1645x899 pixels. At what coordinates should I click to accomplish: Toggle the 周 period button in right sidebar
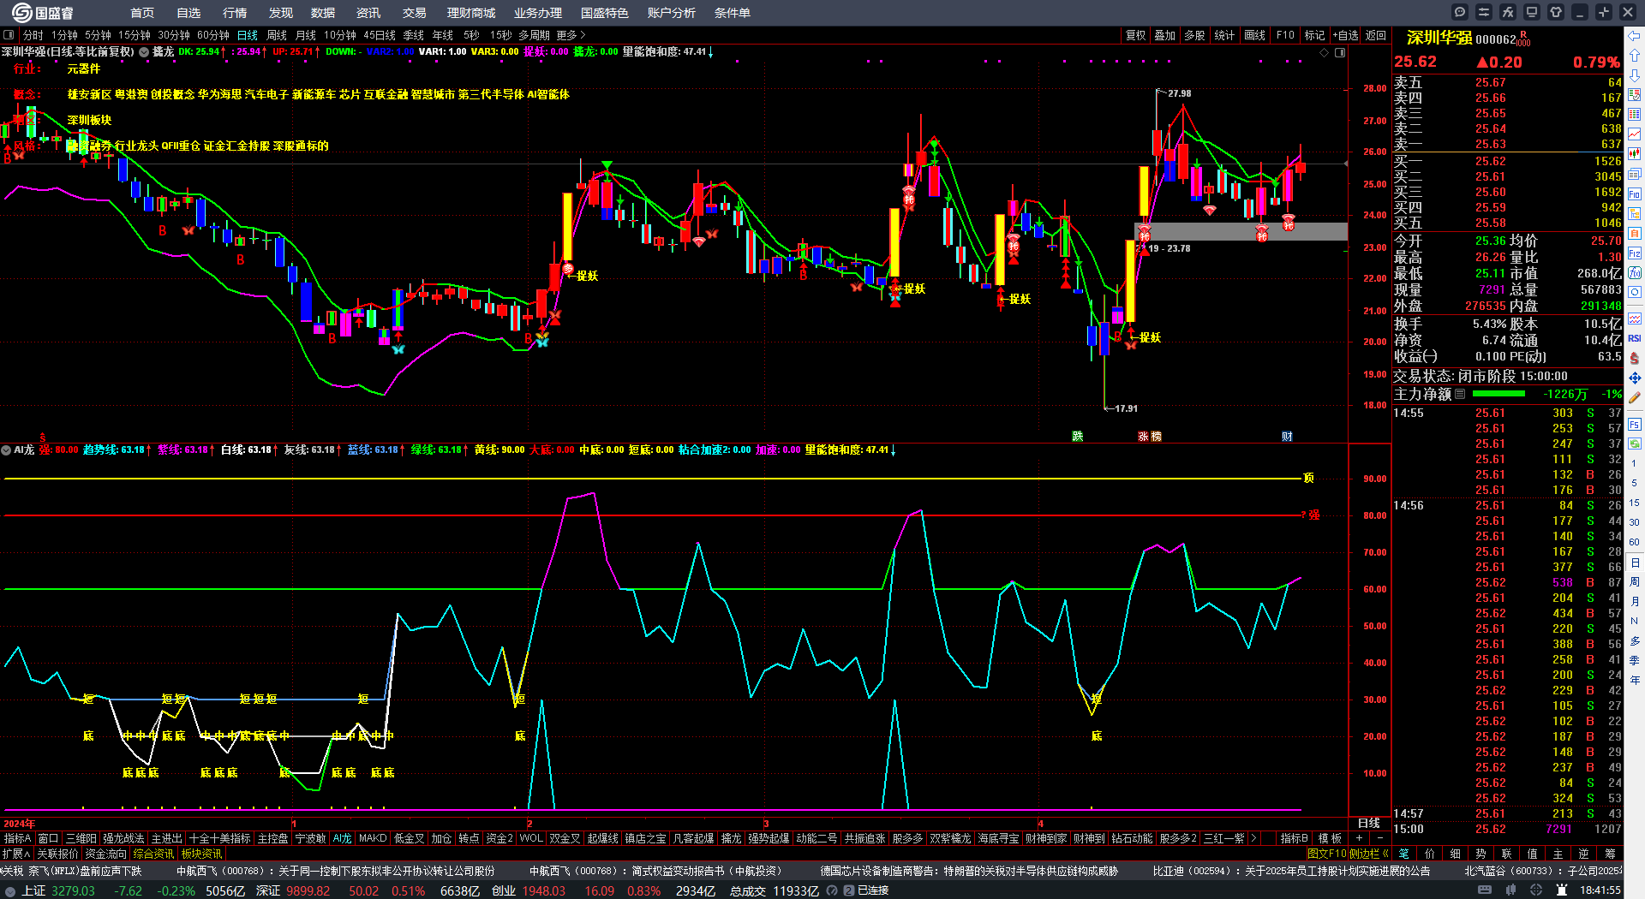pos(1635,582)
